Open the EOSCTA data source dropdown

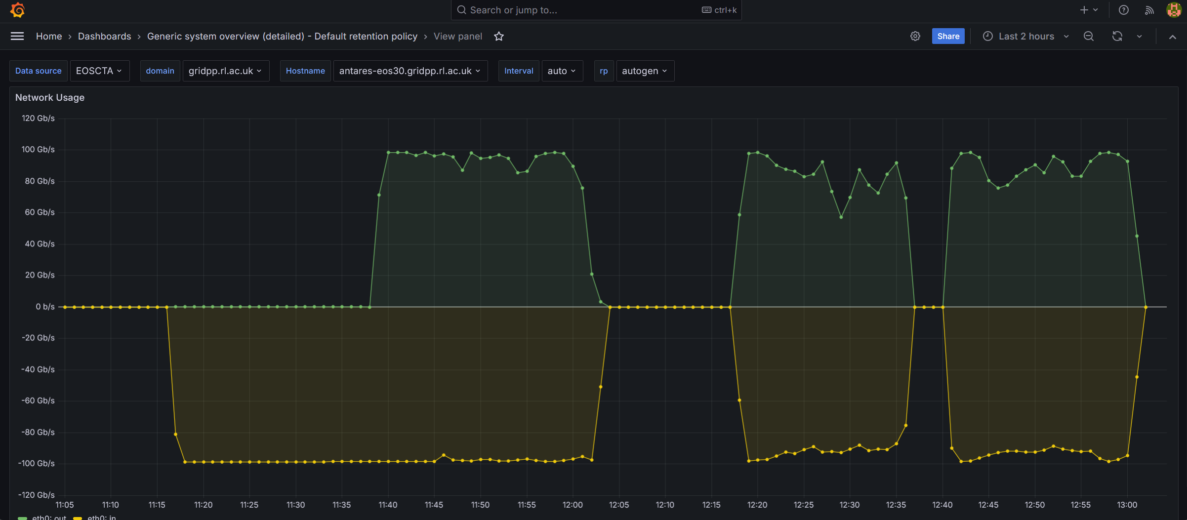pos(99,71)
